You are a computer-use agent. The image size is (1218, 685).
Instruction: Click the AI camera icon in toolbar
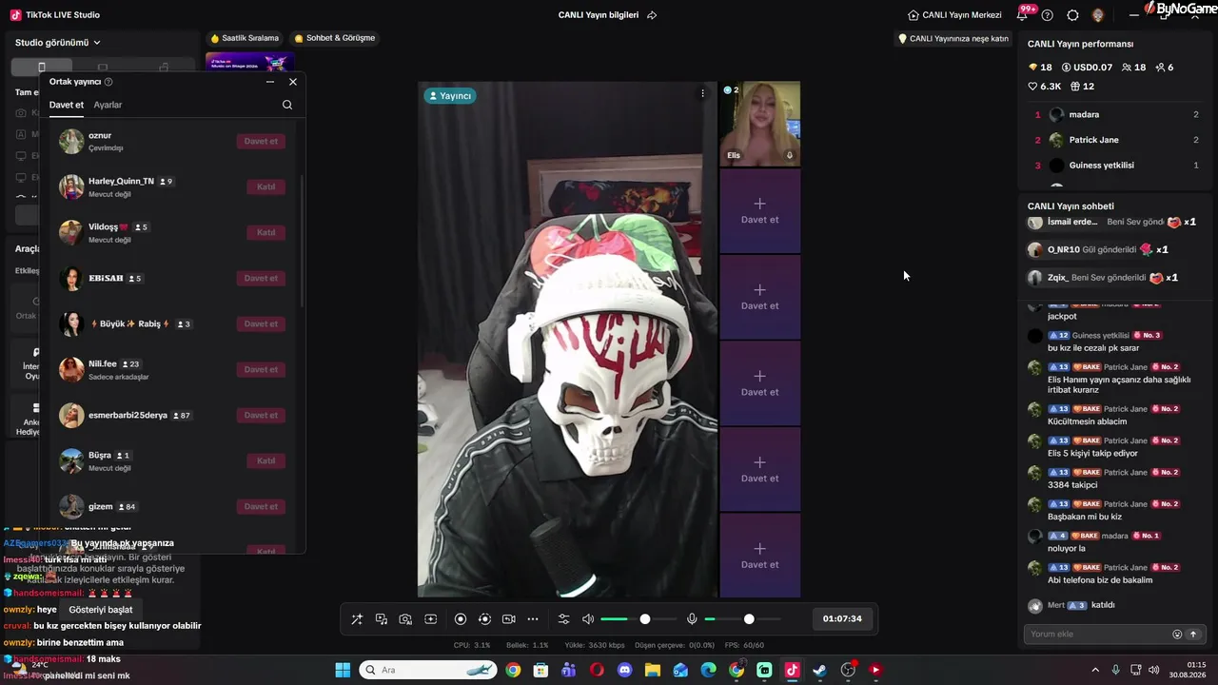point(405,619)
